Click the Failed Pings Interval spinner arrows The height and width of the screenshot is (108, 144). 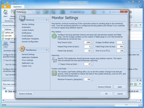(125, 46)
